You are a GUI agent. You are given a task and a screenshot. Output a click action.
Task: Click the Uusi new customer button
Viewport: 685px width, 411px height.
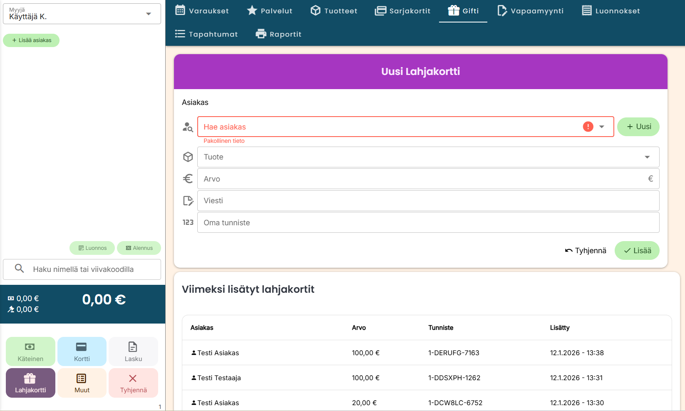638,127
